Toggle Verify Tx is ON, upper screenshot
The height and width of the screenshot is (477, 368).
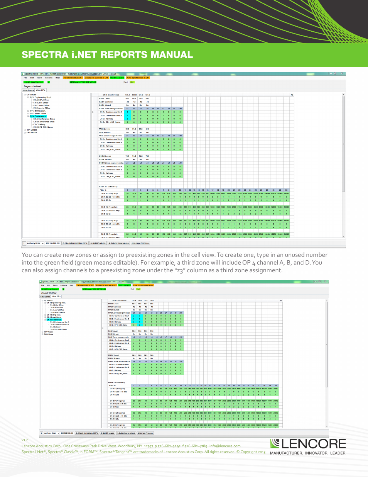[117, 78]
